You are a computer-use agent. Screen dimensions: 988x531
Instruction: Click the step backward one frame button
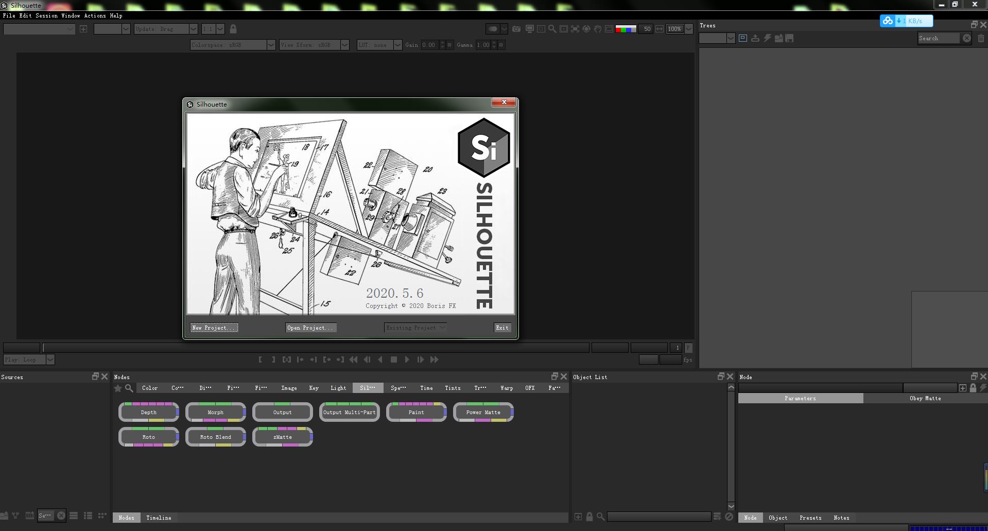[x=367, y=359]
